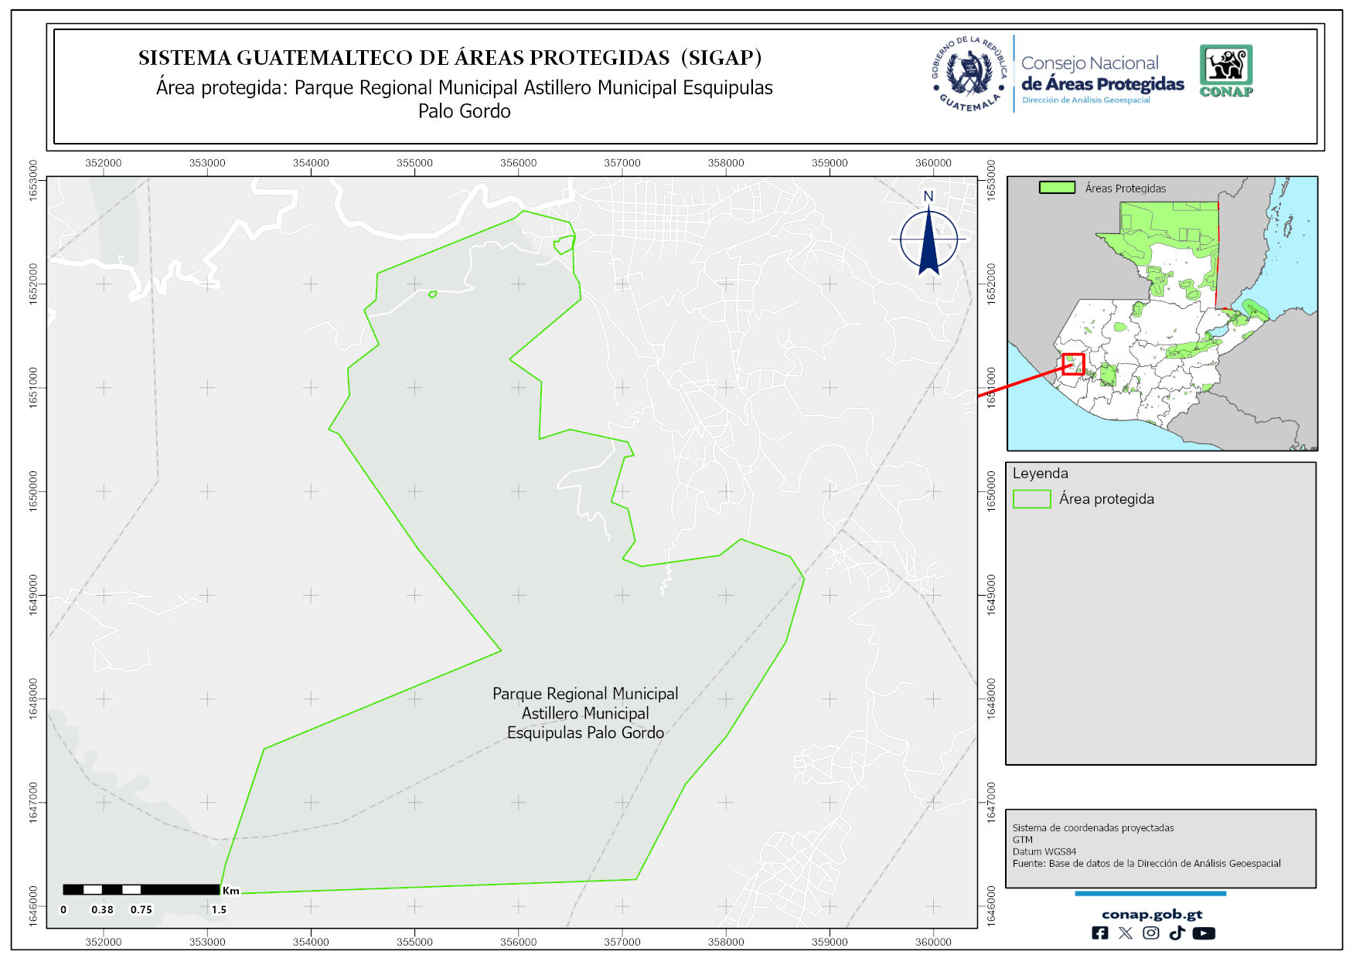Screen dimensions: 1356x958
Task: Click the kilometer scale bar
Action: coord(141,890)
